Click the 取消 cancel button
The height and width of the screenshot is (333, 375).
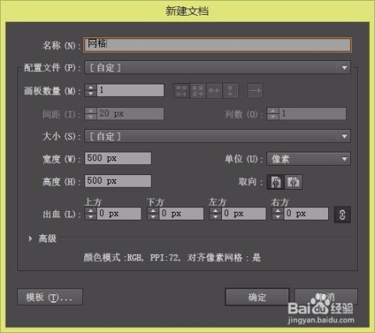click(326, 297)
